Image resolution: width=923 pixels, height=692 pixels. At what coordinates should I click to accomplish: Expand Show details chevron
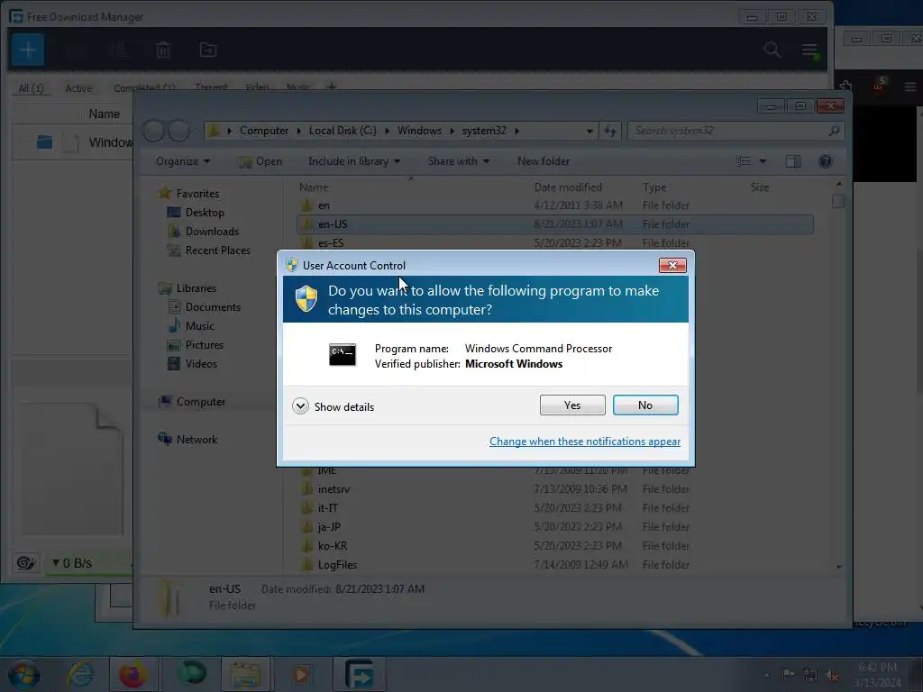pos(300,406)
